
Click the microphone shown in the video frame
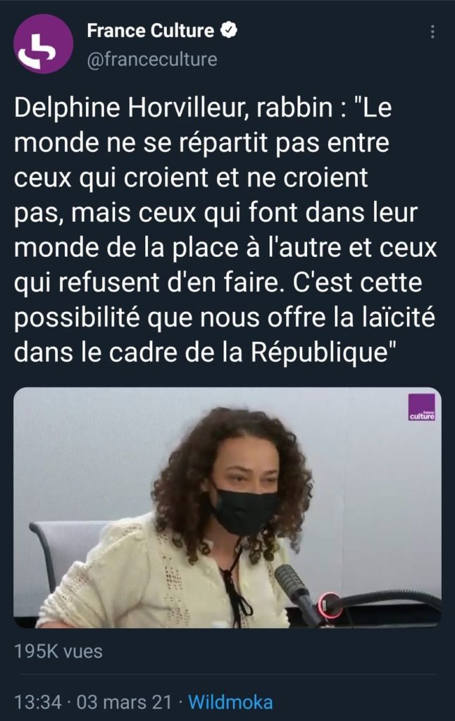point(297,591)
